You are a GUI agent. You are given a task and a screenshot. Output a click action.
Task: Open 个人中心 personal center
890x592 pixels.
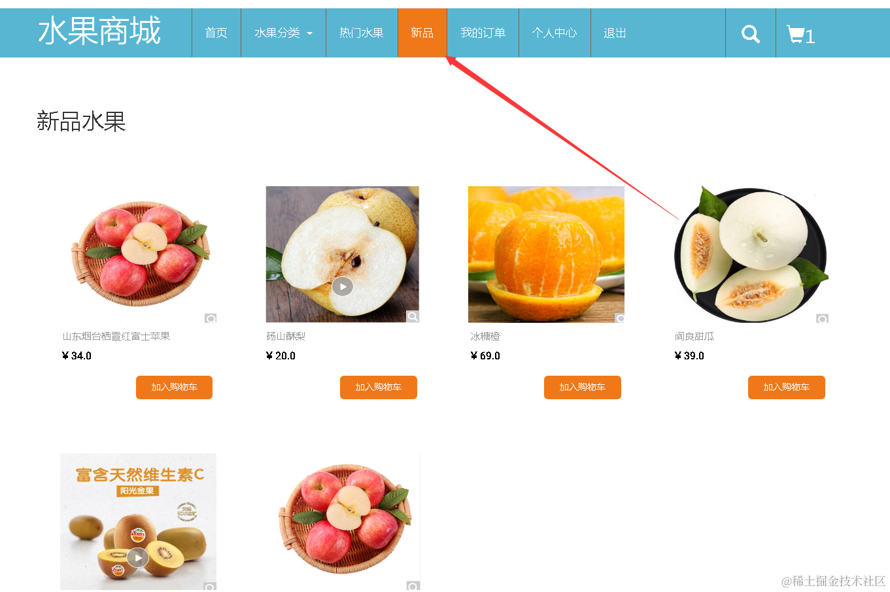(x=555, y=33)
